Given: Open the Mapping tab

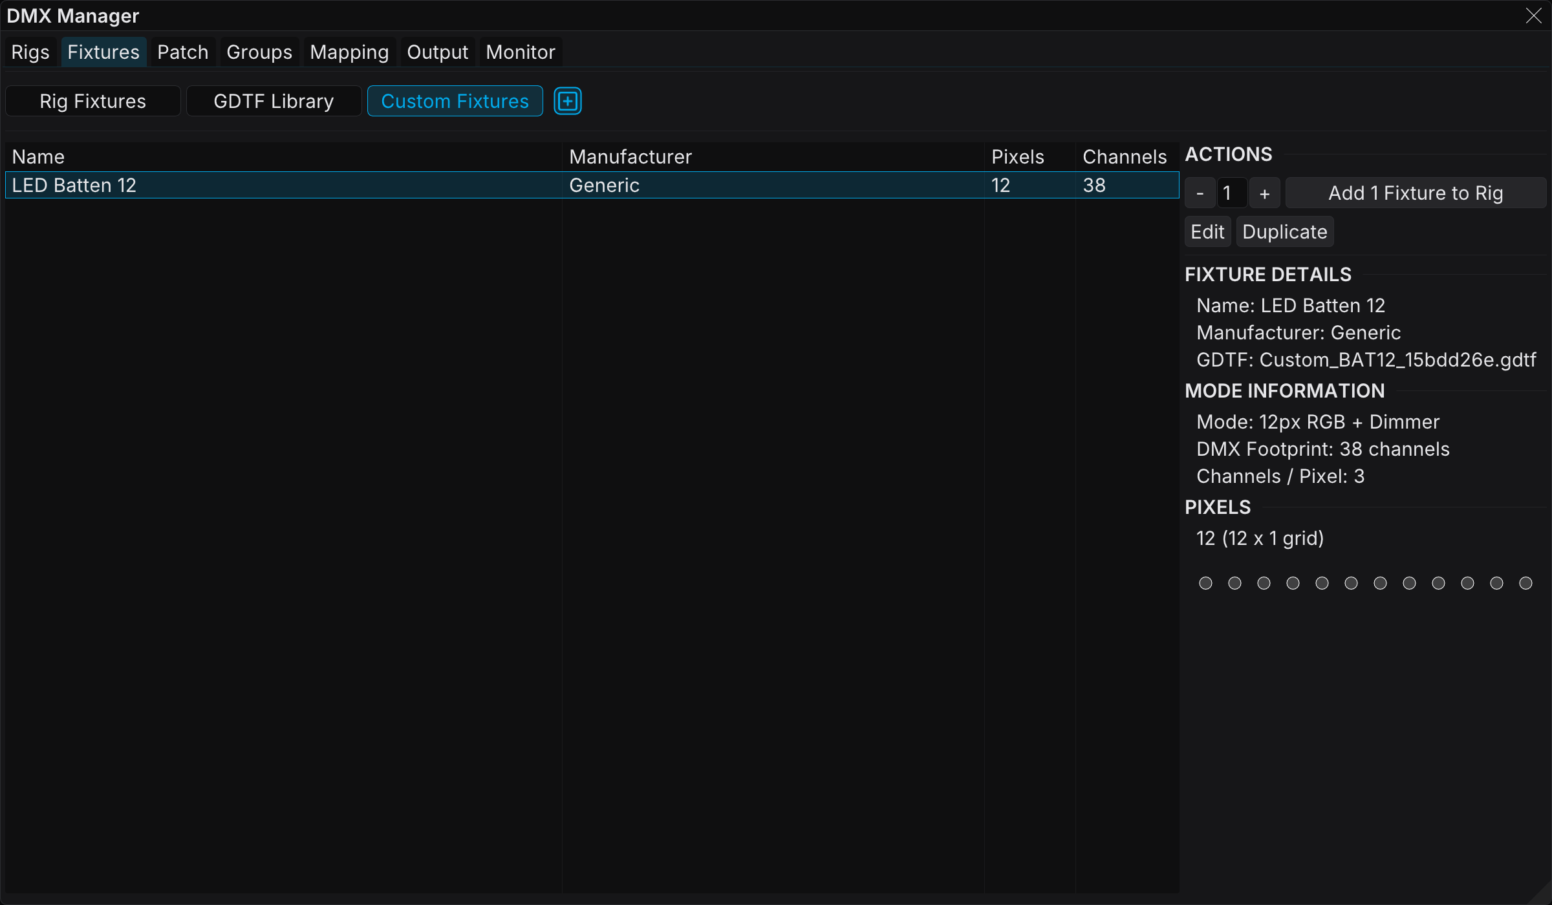Looking at the screenshot, I should [x=349, y=52].
